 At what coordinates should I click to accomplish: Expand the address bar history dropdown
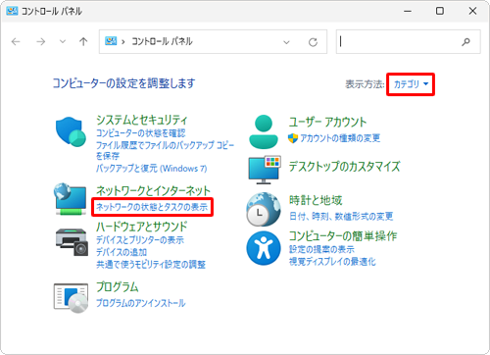click(x=286, y=42)
